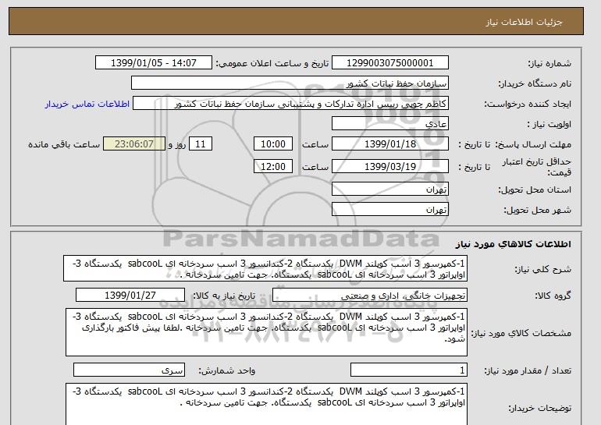Select the validity time field 12:00
The image size is (601, 425).
[273, 166]
